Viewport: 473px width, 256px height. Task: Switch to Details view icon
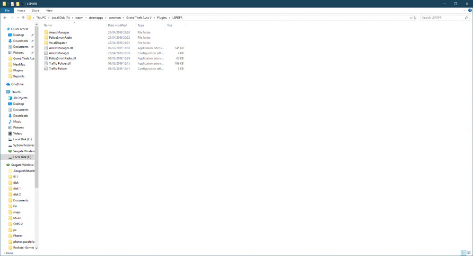464,253
